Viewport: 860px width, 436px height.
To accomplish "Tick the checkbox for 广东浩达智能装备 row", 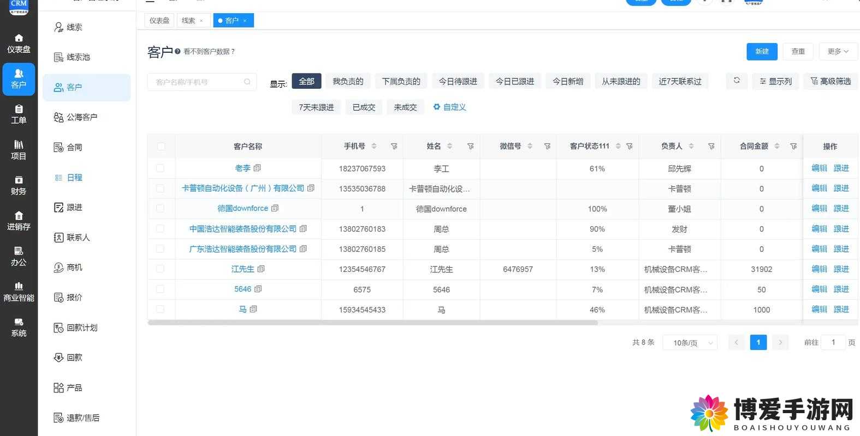I will pos(160,249).
